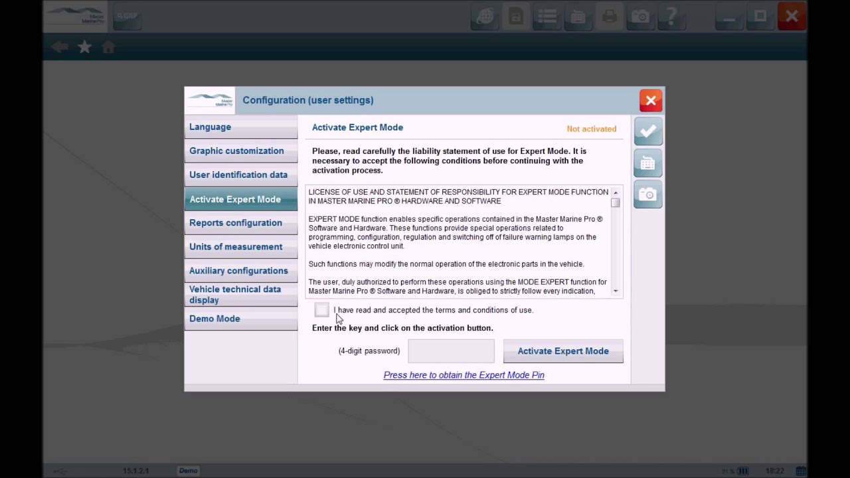Image resolution: width=850 pixels, height=478 pixels.
Task: Open the on-screen keyboard in dialog sidebar
Action: [647, 163]
